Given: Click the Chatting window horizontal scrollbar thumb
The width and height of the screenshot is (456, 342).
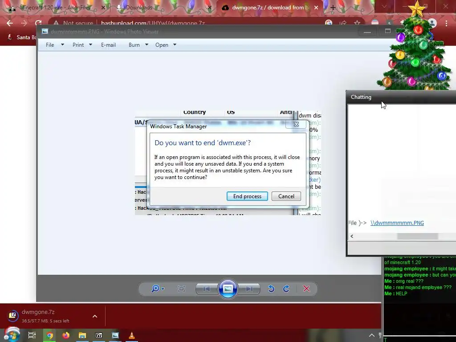Looking at the screenshot, I should click(x=417, y=236).
